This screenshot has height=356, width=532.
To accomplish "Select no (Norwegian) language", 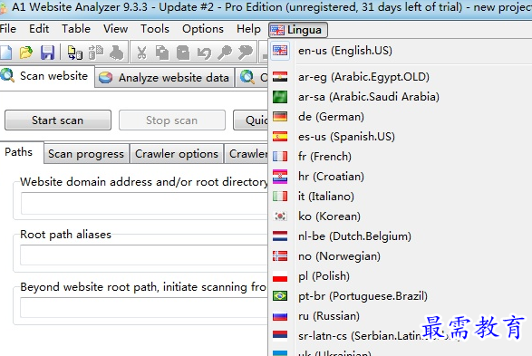I will tap(339, 256).
